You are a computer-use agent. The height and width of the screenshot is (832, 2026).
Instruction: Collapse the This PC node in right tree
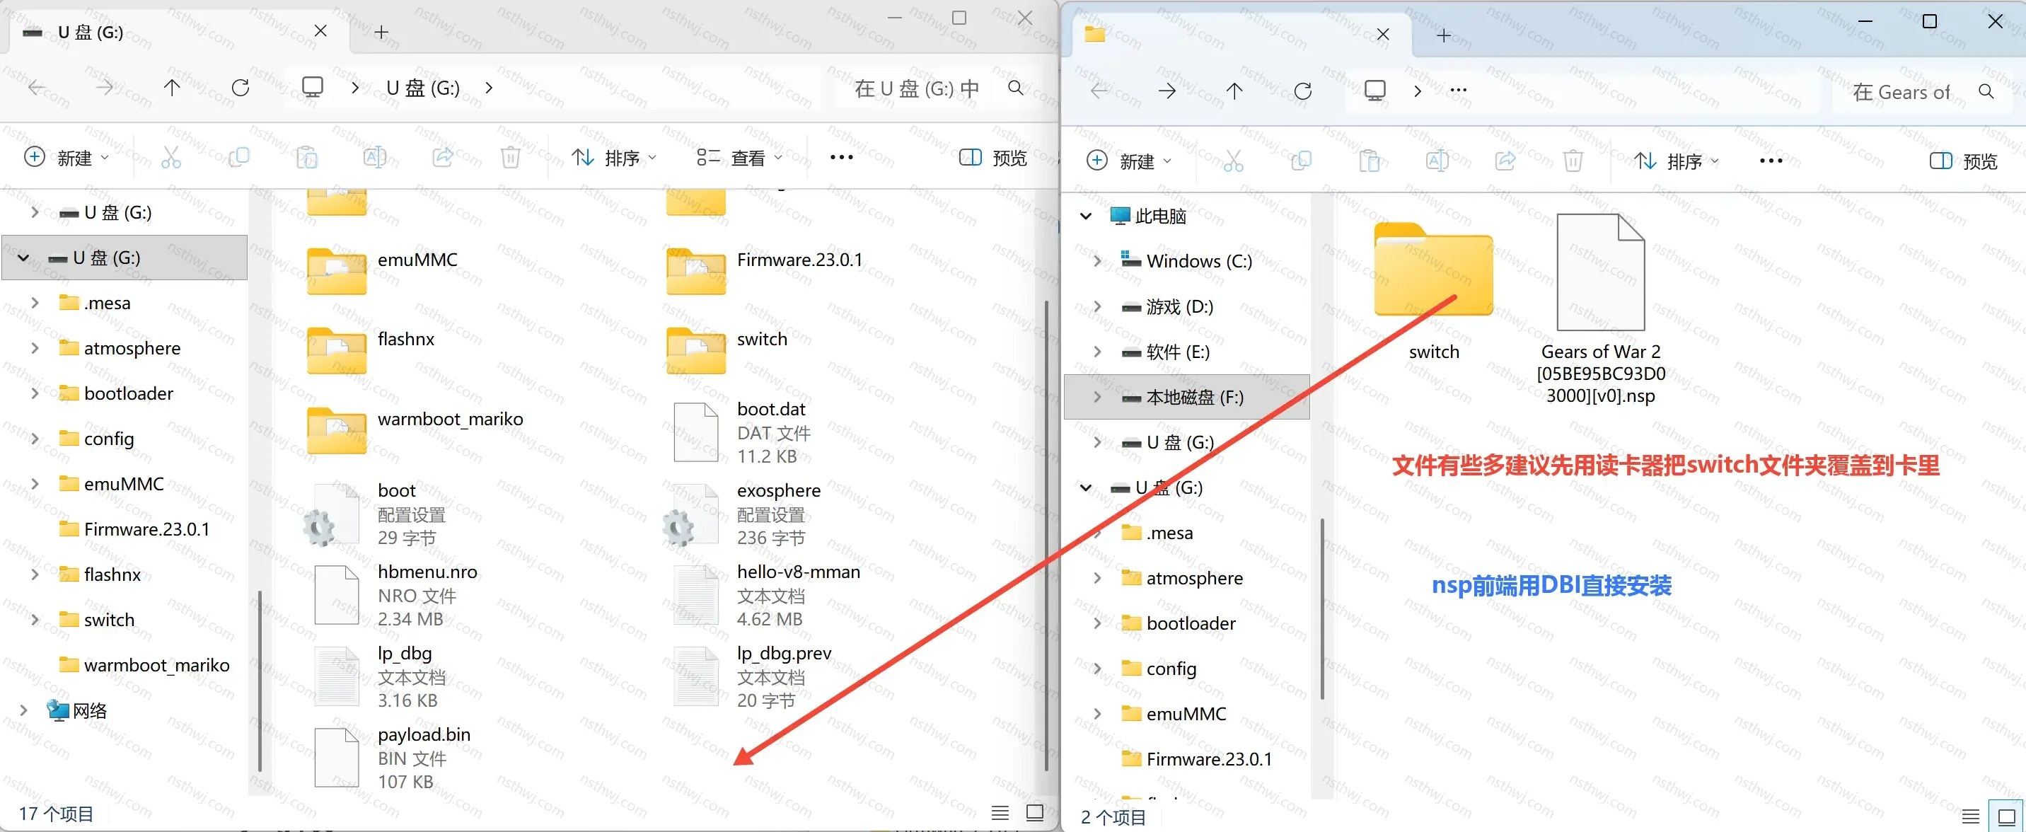(1085, 216)
